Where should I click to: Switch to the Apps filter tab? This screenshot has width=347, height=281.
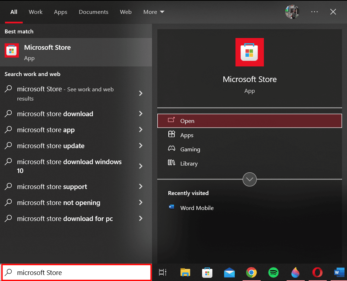pos(60,12)
